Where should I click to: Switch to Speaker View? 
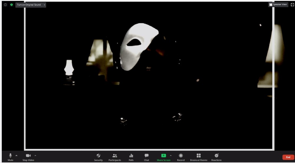[x=278, y=4]
